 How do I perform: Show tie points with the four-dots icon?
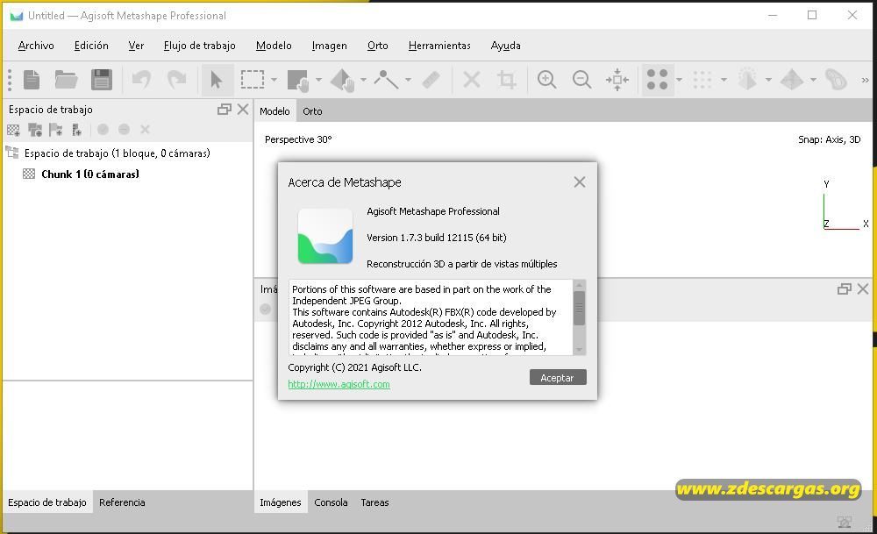pos(657,80)
